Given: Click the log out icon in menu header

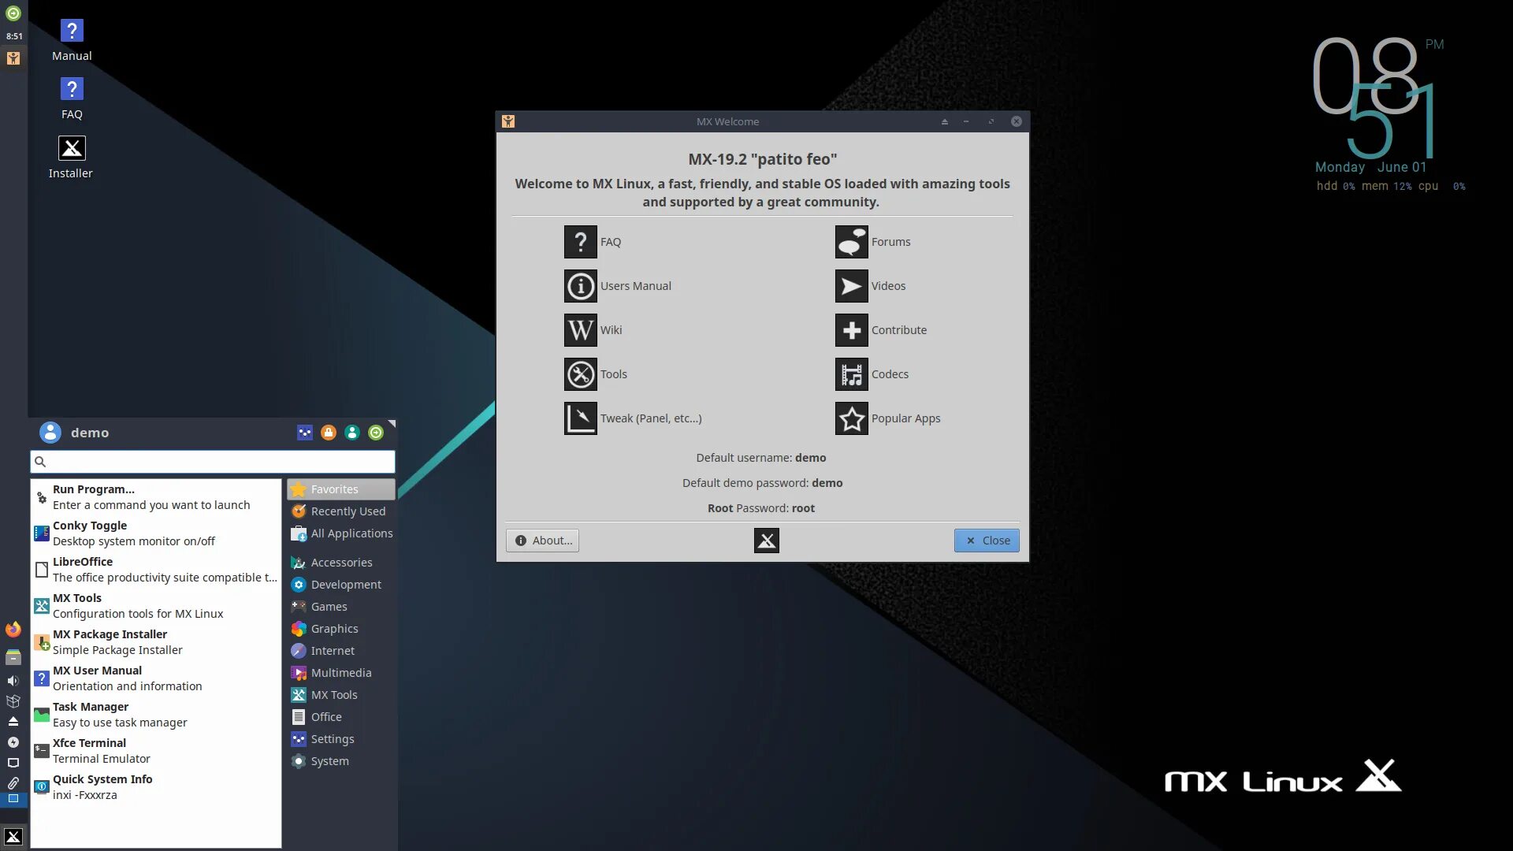Looking at the screenshot, I should [376, 433].
